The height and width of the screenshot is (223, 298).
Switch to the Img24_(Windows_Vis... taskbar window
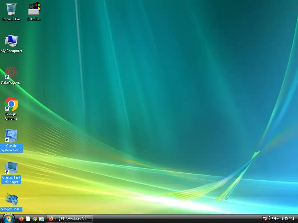pos(69,219)
